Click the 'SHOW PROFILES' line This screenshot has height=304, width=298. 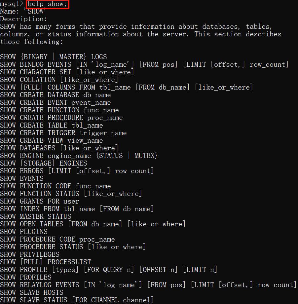[x=26, y=277]
